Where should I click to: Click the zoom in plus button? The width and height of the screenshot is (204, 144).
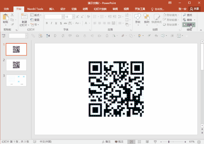[x=185, y=142]
